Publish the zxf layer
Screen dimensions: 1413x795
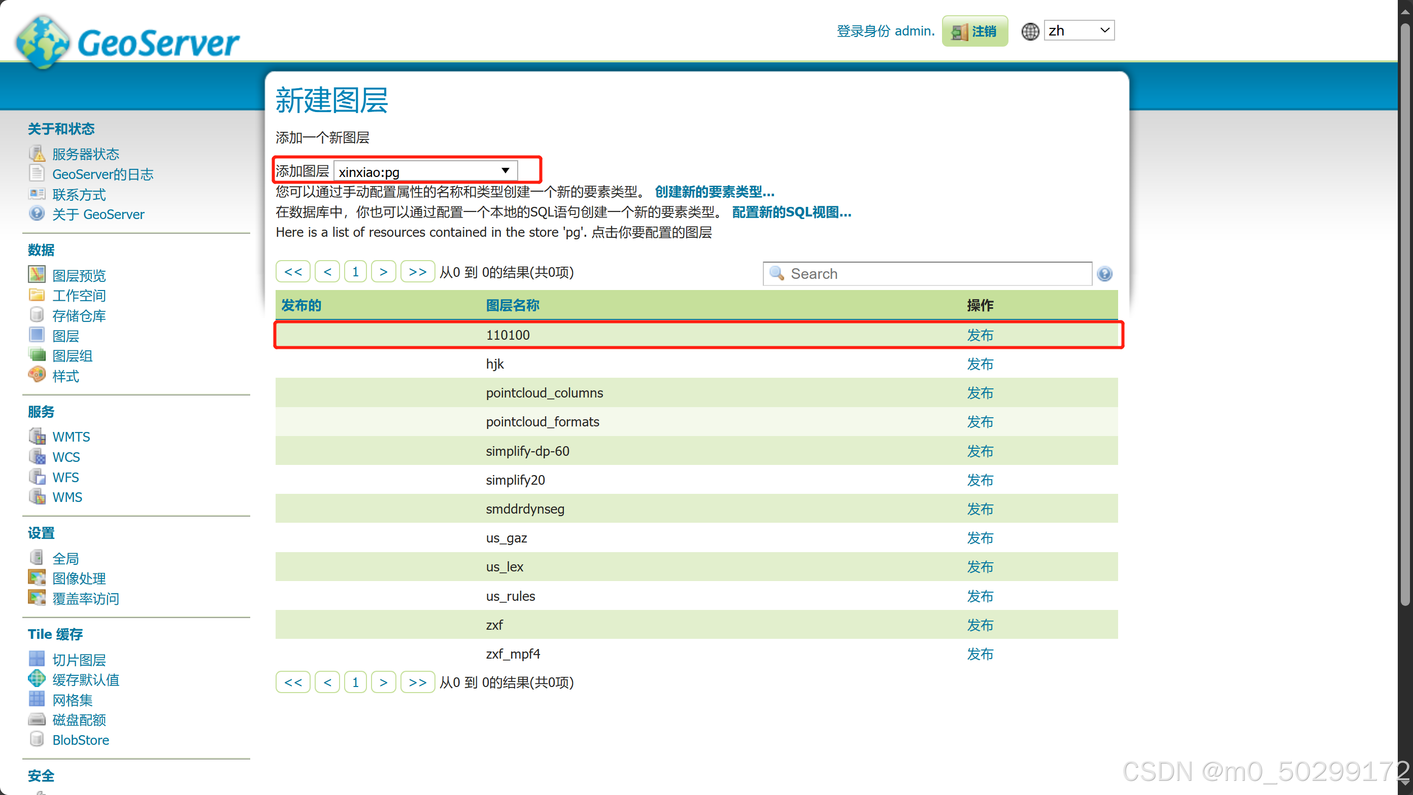pos(980,625)
